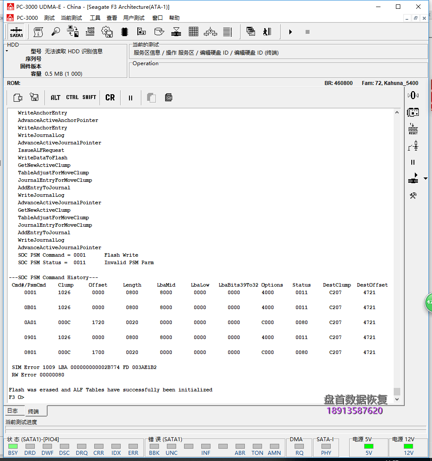
Task: Toggle the SHIFT key modifier
Action: click(89, 97)
